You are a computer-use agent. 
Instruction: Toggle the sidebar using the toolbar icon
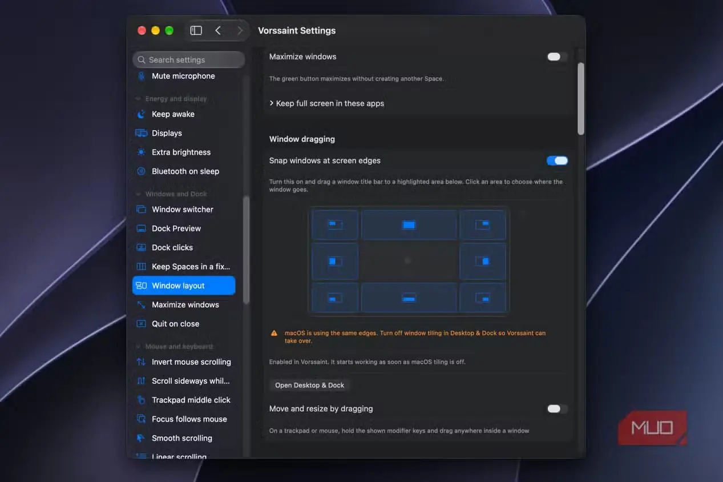pos(196,30)
